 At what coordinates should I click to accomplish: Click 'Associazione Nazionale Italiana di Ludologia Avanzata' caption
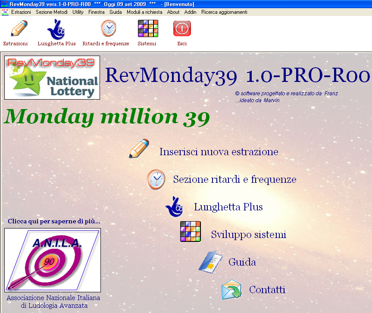coord(53,301)
